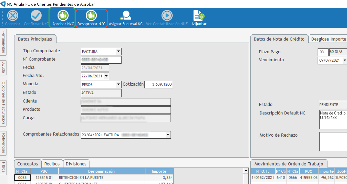Open the Vencimiento date dropdown
Viewport: 347px width, 184px height.
[x=345, y=60]
